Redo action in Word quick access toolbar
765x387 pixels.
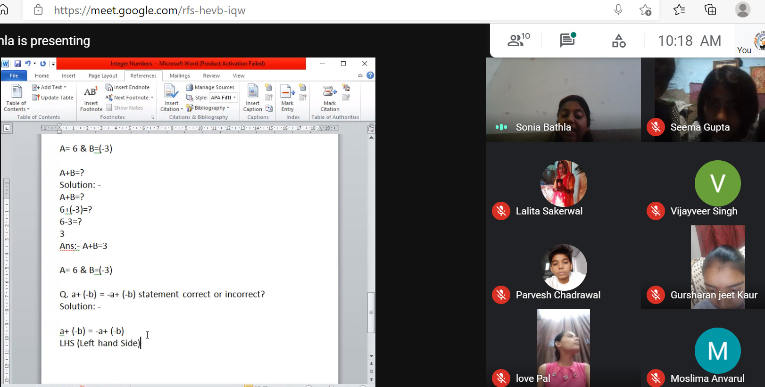tap(43, 64)
